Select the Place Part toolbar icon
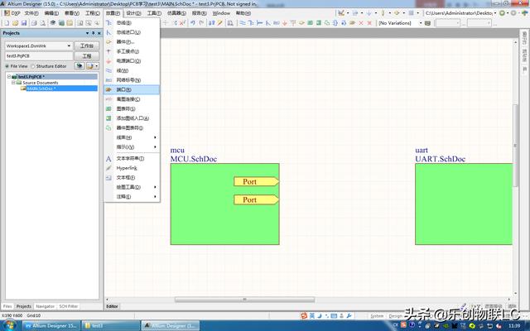The height and width of the screenshot is (331, 530). (x=301, y=23)
